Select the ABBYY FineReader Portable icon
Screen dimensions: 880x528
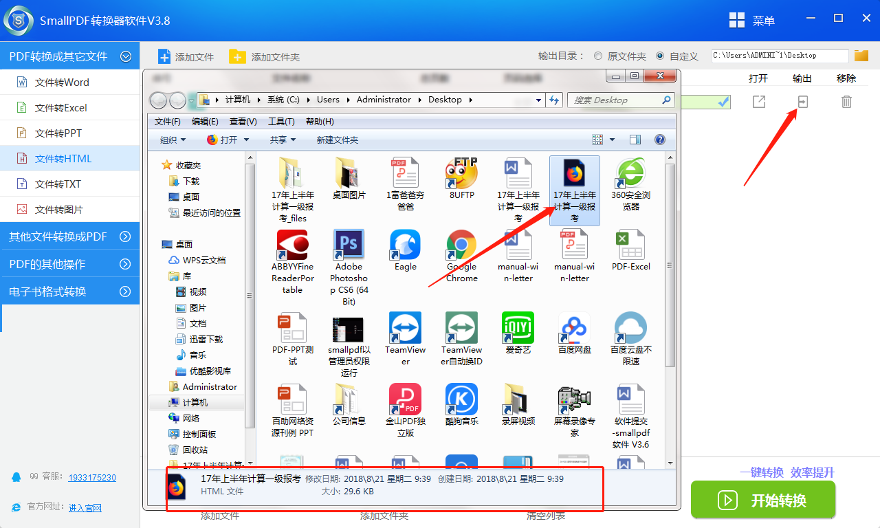coord(293,245)
